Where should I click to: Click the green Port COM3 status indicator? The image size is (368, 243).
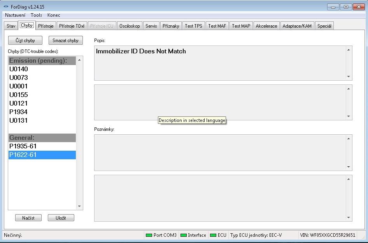pos(149,235)
